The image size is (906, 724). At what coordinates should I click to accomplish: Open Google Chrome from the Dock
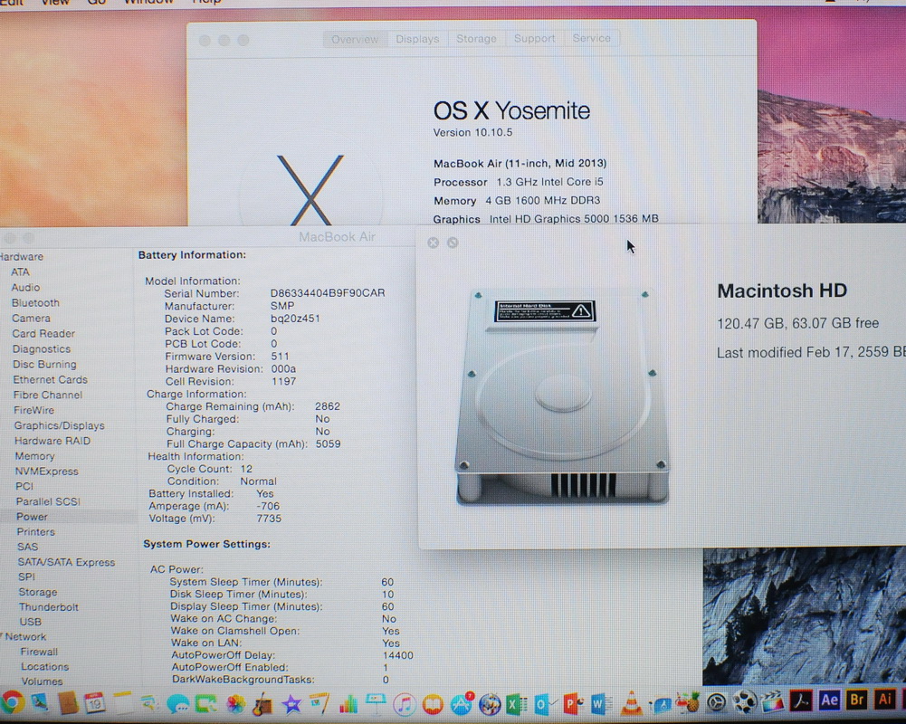tap(12, 703)
